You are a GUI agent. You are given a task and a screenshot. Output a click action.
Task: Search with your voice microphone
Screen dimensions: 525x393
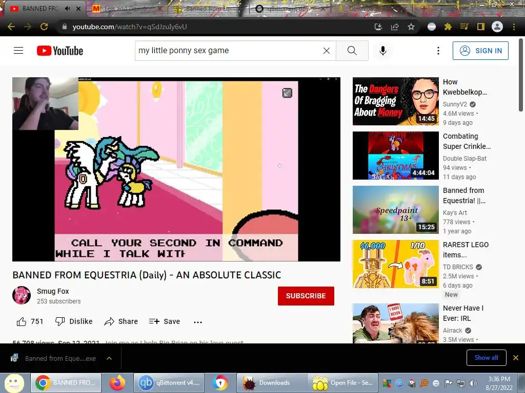(383, 51)
